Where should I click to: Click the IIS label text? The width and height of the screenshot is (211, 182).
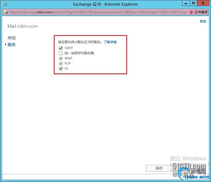point(66,69)
